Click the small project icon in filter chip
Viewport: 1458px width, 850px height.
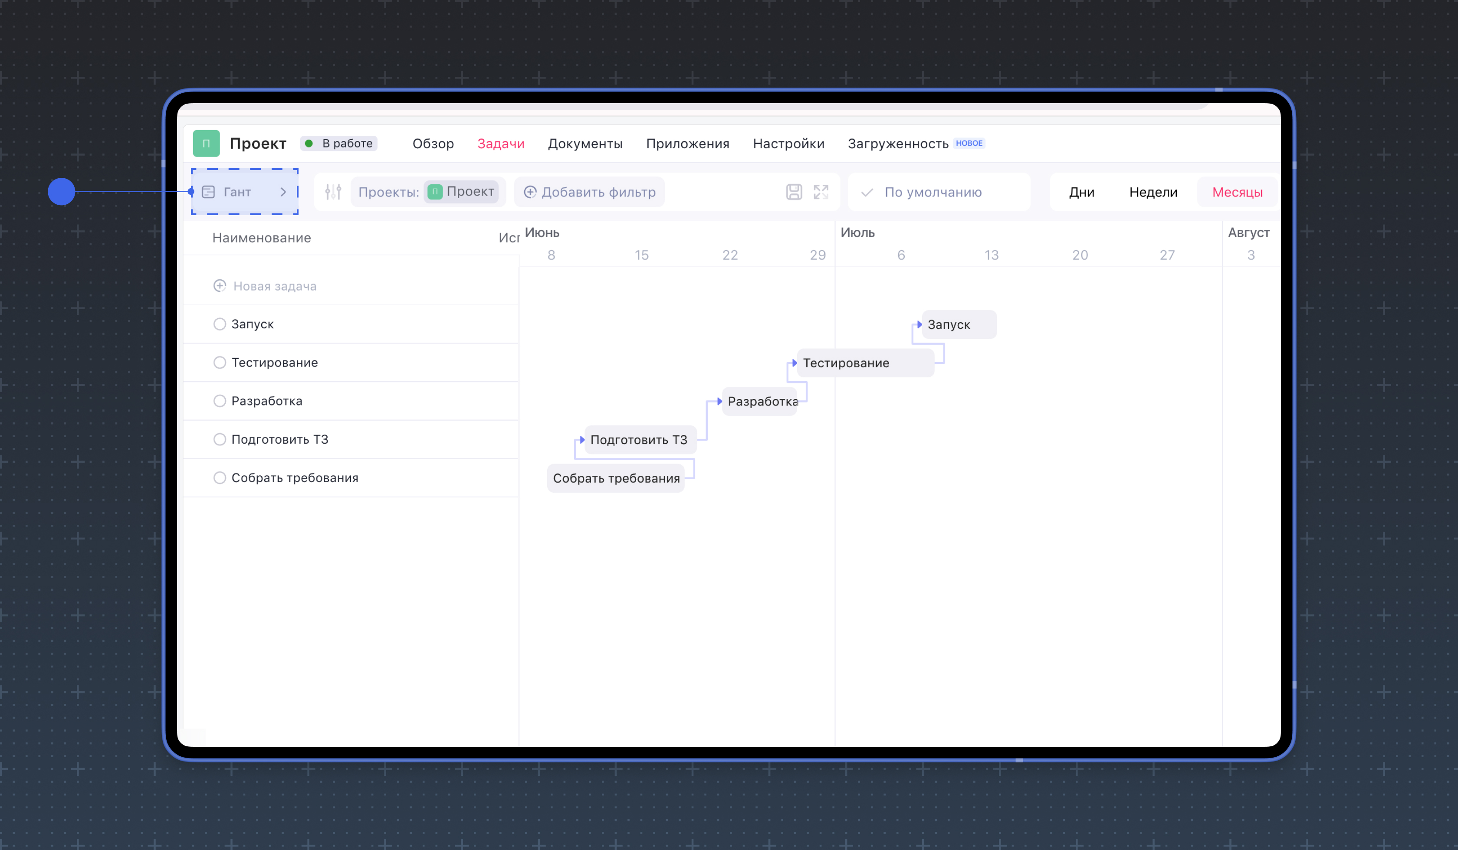click(x=435, y=191)
